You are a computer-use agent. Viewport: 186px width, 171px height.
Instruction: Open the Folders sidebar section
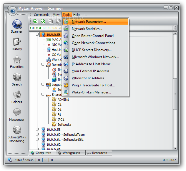click(17, 97)
